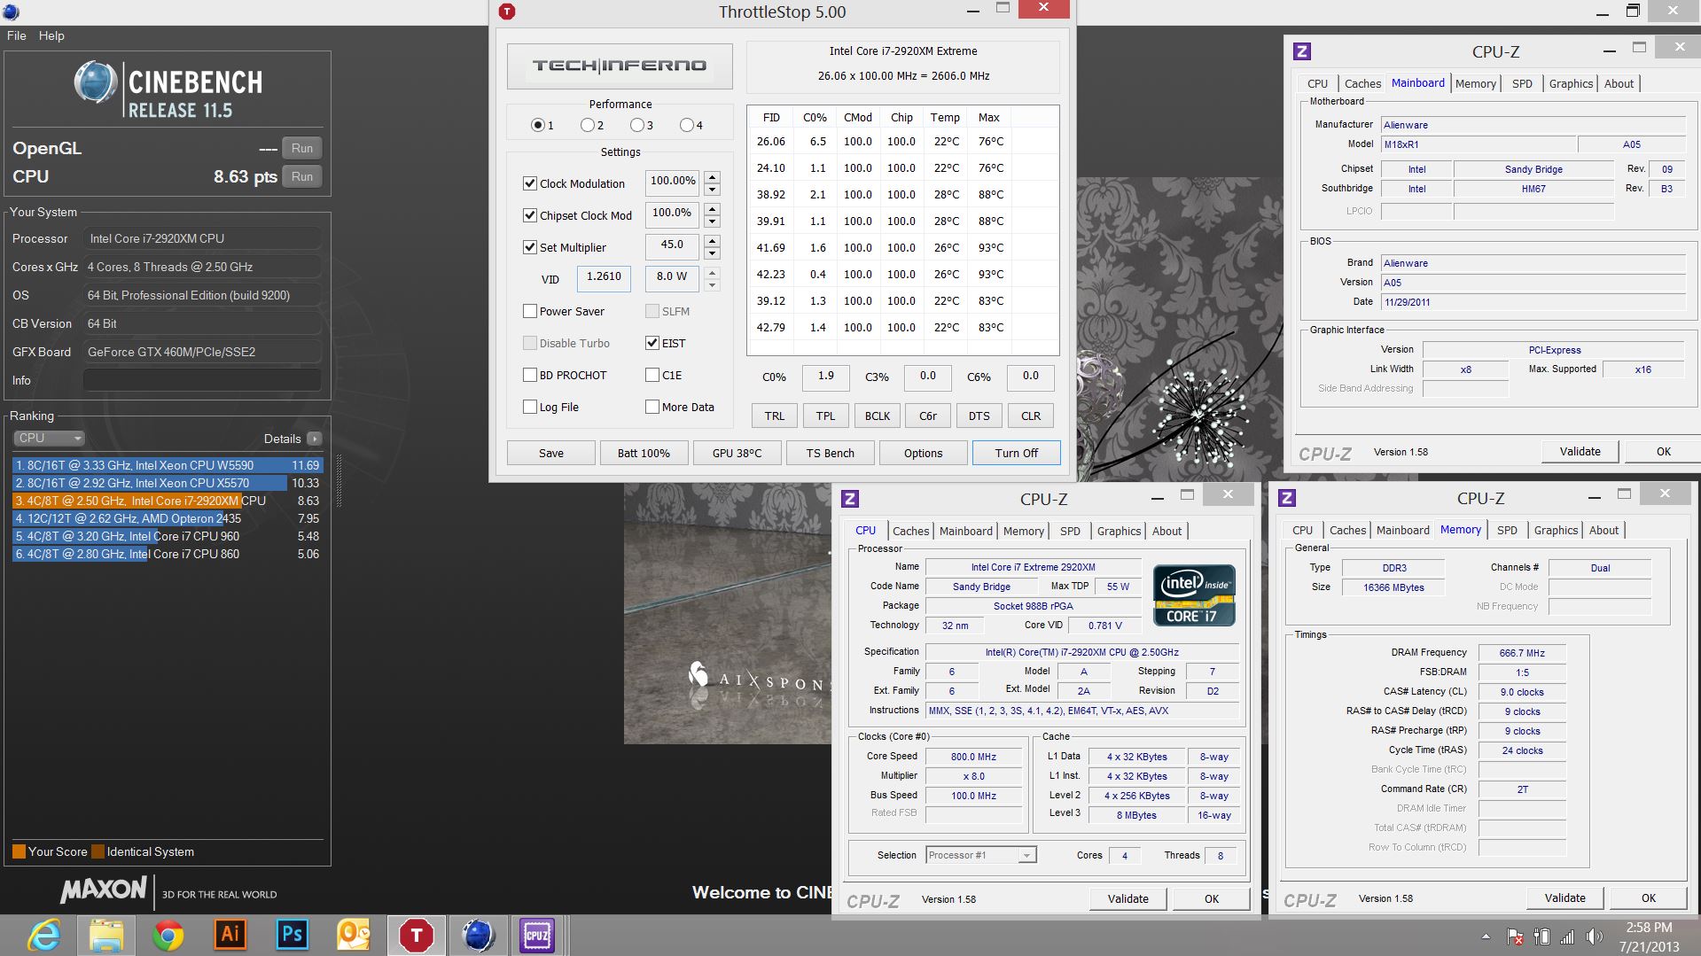Click the Intel Core i7 badge

(1194, 595)
